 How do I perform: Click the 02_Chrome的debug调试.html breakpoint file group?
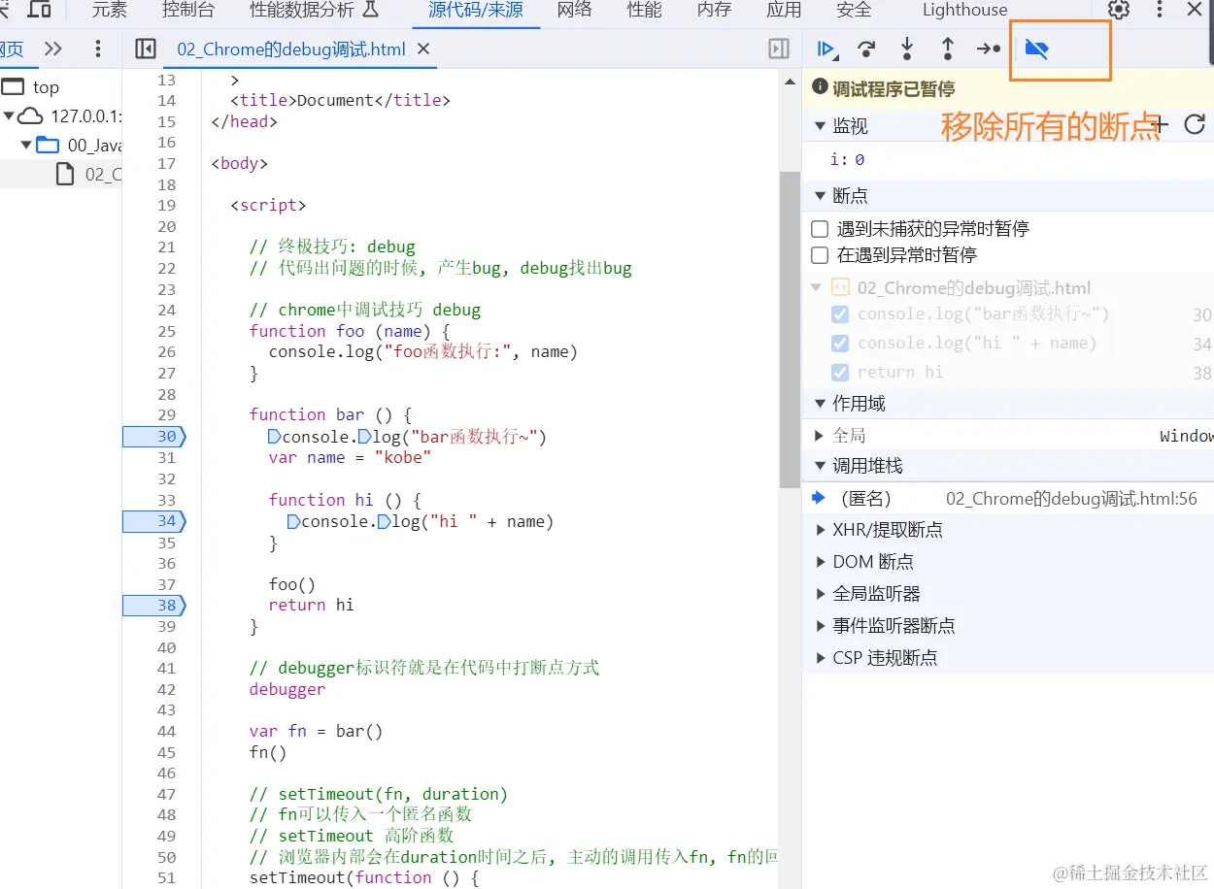point(974,288)
